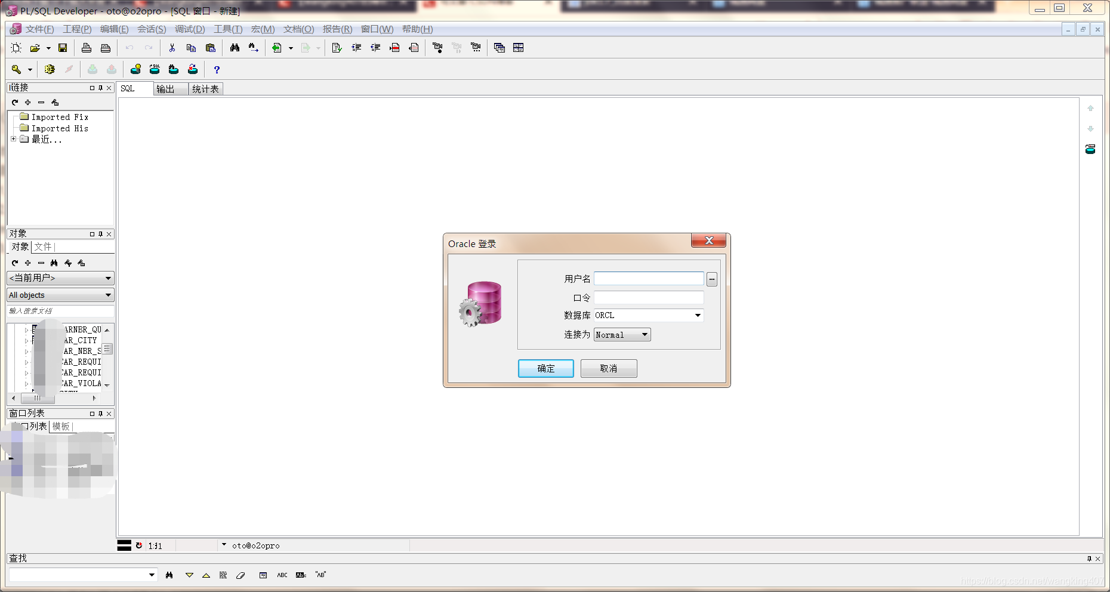The image size is (1110, 592).
Task: Click the Find next binoculars-arrow icon
Action: tap(254, 48)
